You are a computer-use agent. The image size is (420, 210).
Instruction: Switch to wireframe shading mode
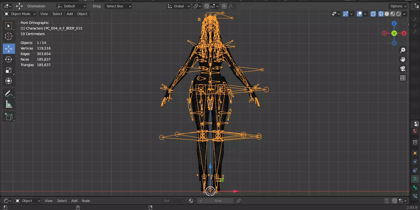pos(381,14)
